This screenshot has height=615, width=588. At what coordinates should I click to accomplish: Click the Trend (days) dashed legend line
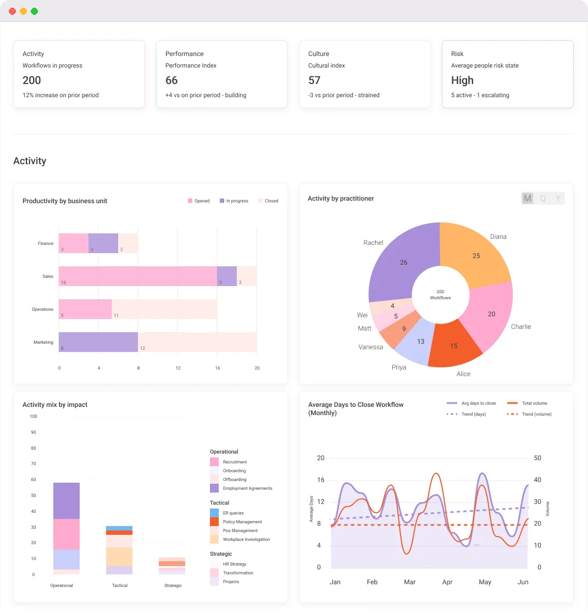pos(452,414)
